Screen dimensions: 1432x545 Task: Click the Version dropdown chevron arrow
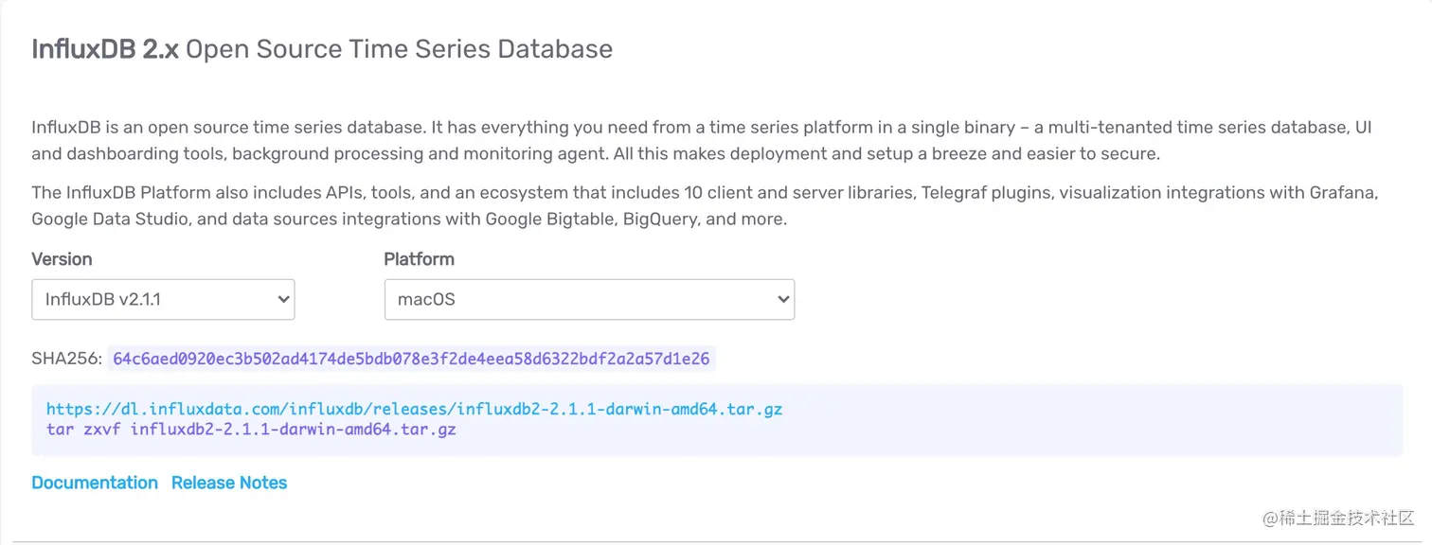[x=282, y=298]
